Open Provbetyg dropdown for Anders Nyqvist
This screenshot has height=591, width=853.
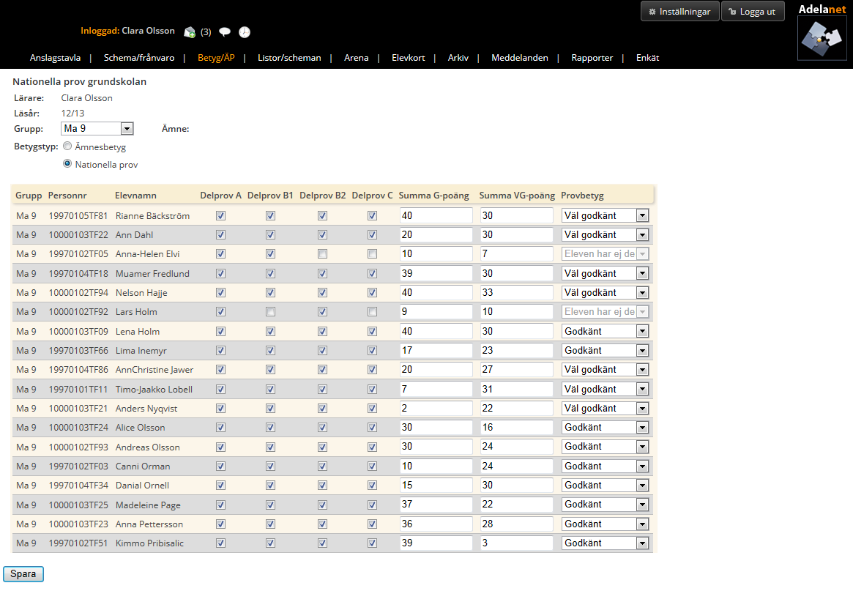tap(606, 408)
